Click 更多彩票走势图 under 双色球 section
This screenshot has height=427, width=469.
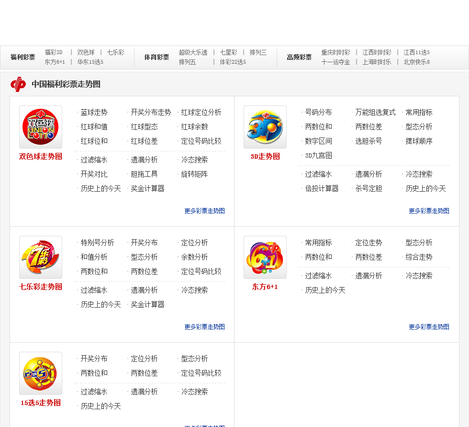205,211
